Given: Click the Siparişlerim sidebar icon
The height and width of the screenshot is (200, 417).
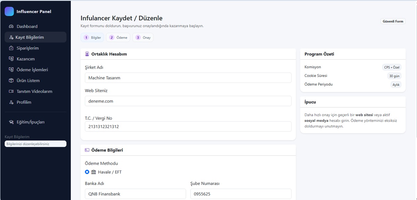Looking at the screenshot, I should pos(11,48).
